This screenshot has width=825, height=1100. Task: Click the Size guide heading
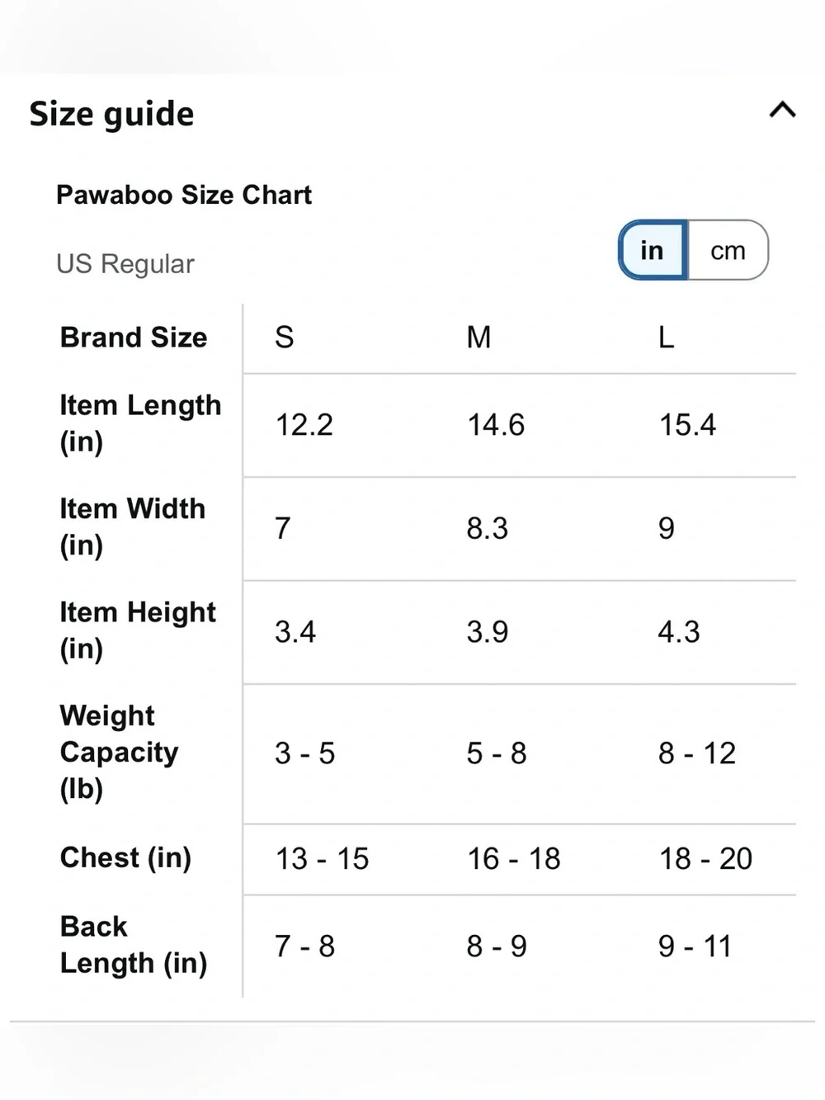pyautogui.click(x=112, y=114)
